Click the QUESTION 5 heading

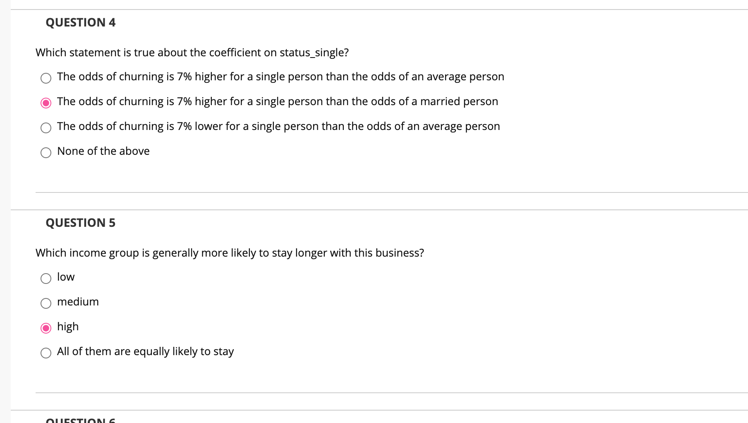(x=81, y=223)
